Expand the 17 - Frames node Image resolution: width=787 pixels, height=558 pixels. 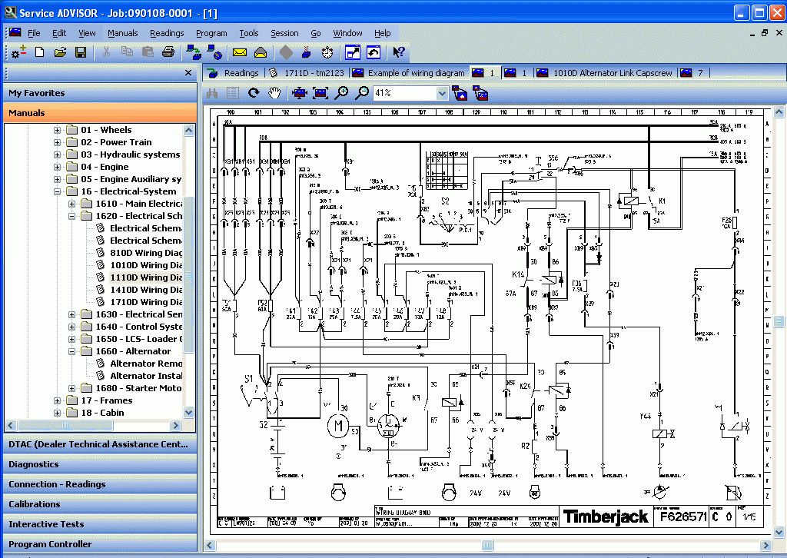[57, 401]
